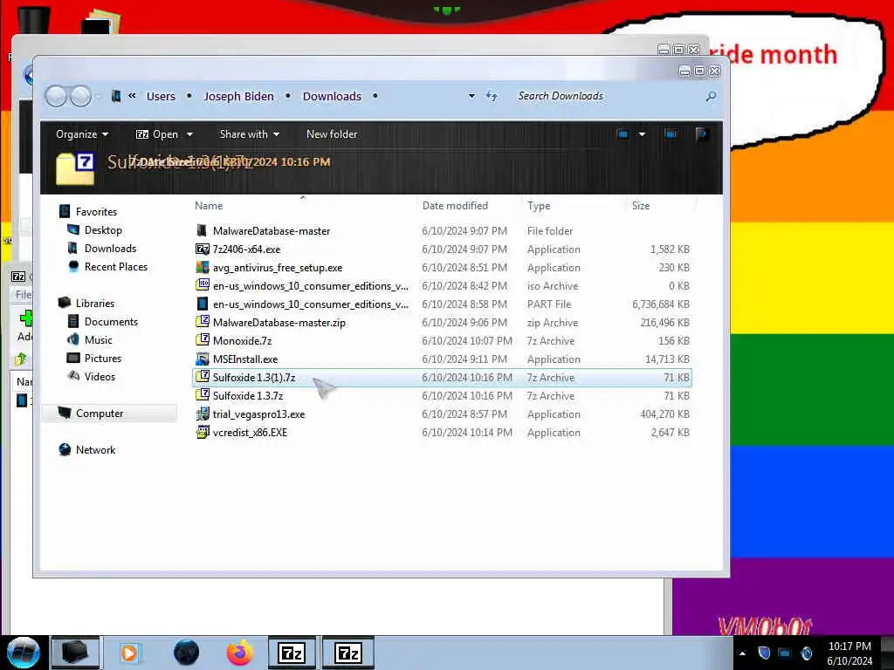Sort files by the Type column header

[538, 206]
